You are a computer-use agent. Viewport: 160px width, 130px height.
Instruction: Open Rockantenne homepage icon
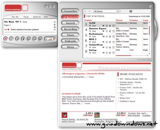click(110, 37)
